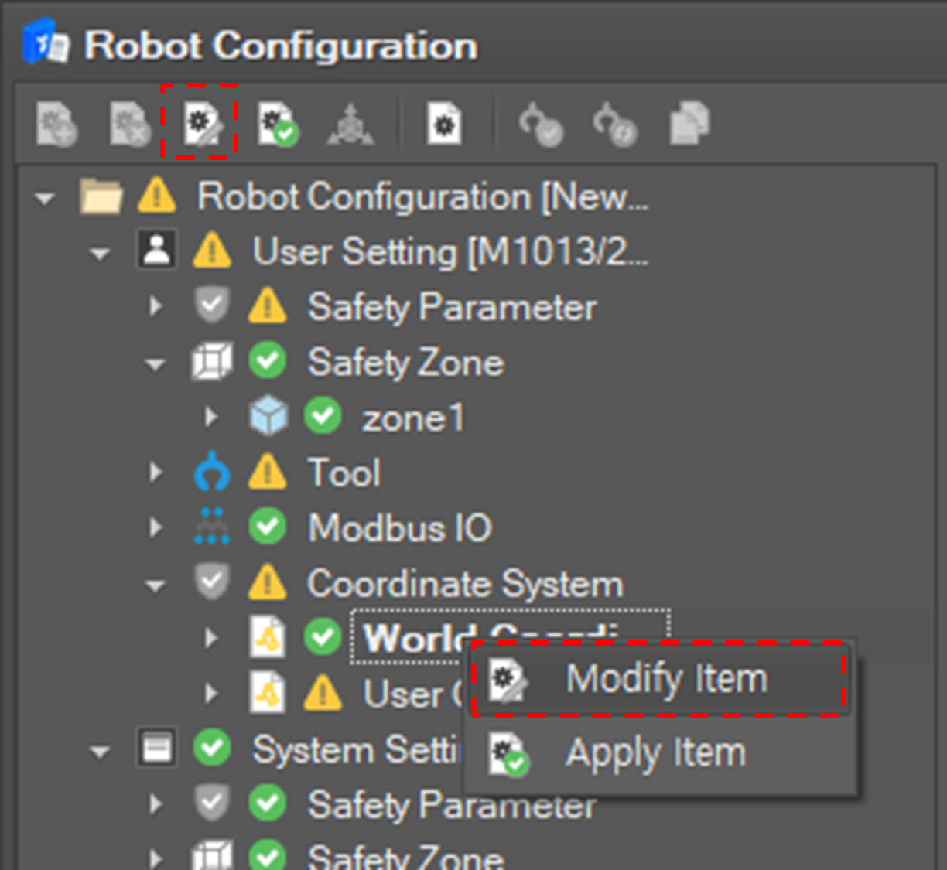947x870 pixels.
Task: Collapse the User Setting node
Action: 100,254
